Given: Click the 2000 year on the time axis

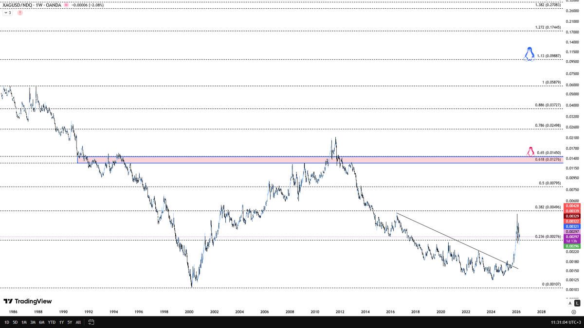Looking at the screenshot, I should coord(189,312).
